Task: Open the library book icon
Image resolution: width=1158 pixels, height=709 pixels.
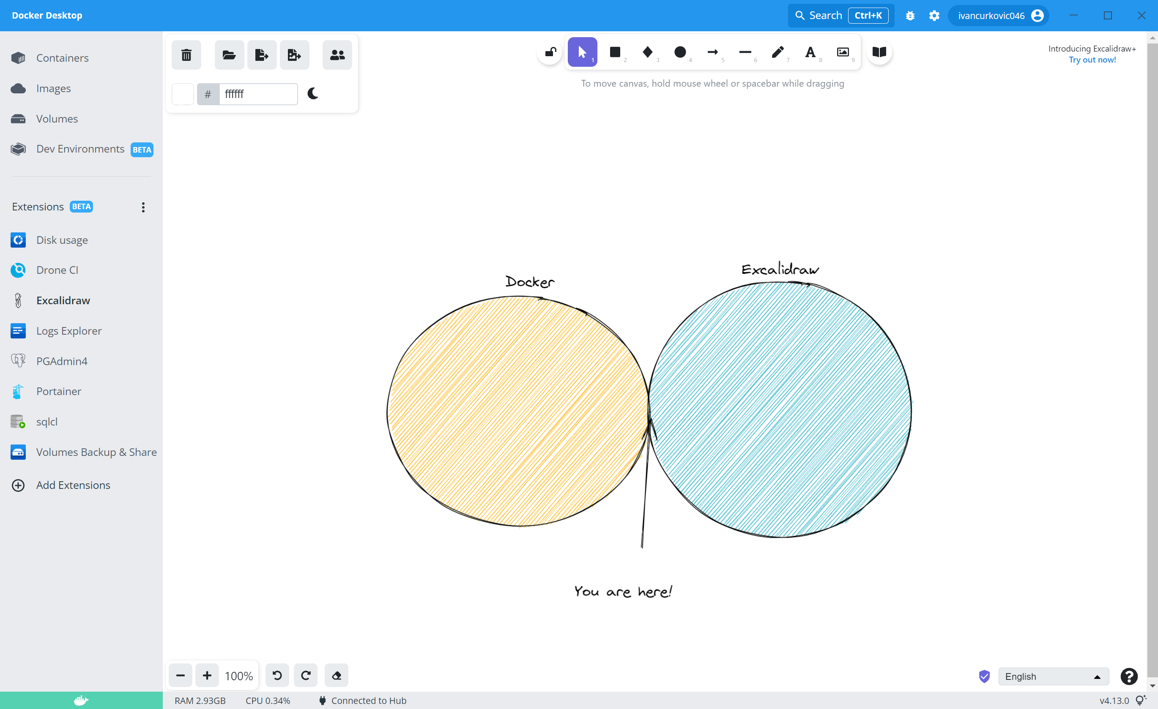Action: tap(879, 52)
